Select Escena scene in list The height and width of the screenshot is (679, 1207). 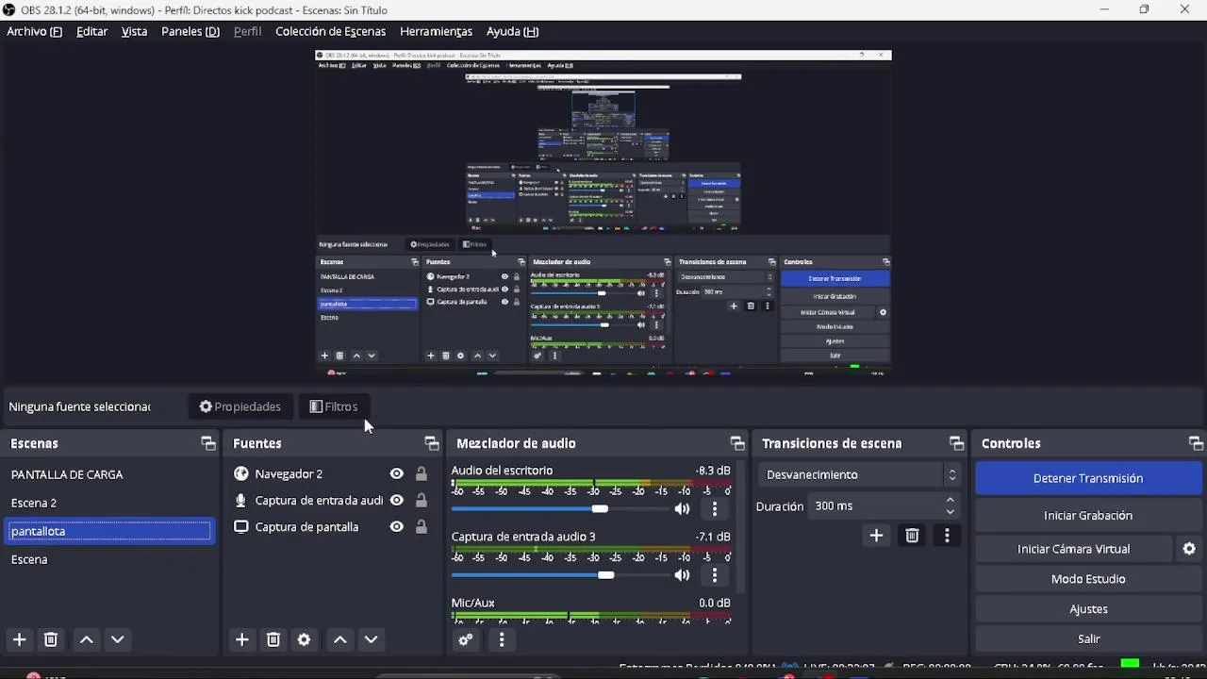(x=109, y=559)
